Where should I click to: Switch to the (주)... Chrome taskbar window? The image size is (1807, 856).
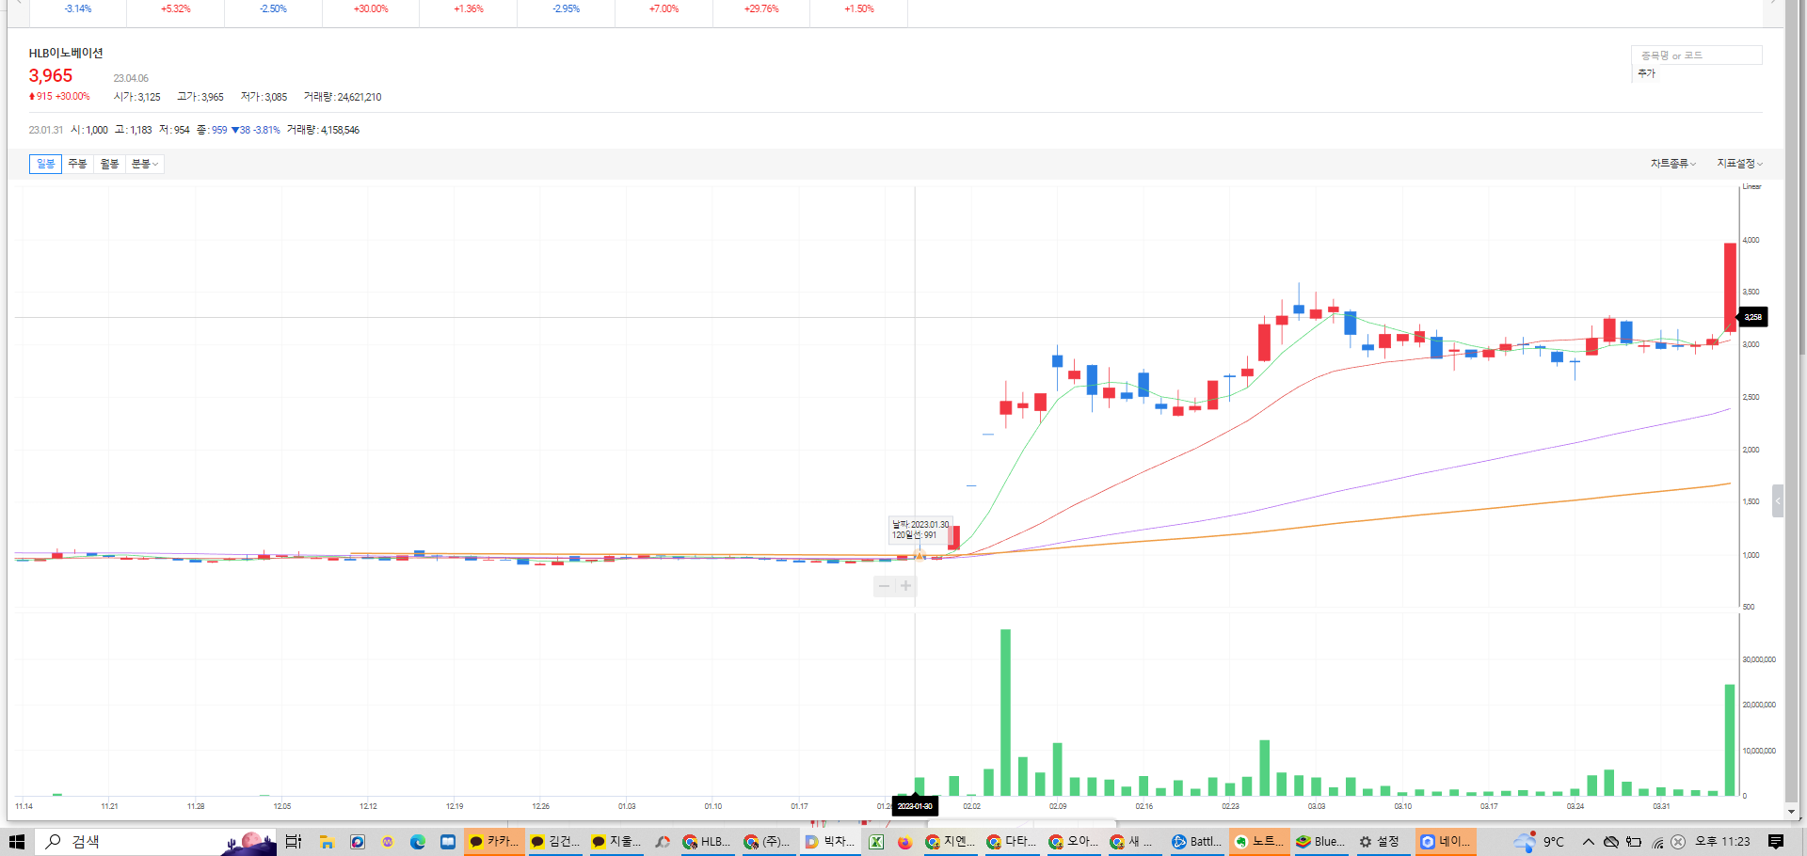tap(768, 842)
